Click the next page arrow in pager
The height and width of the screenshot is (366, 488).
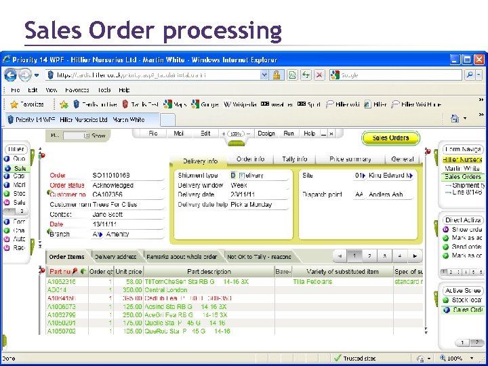click(415, 256)
